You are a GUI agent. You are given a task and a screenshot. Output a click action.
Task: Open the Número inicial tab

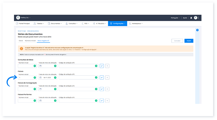point(30,41)
